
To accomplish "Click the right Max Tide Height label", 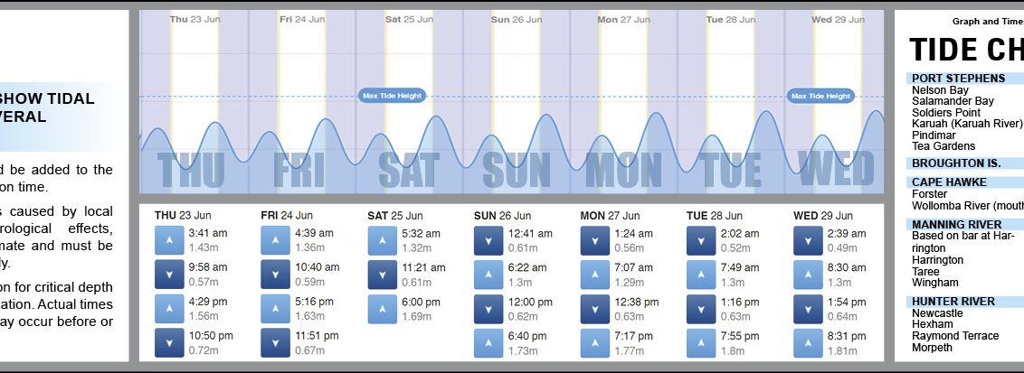I will tap(820, 96).
